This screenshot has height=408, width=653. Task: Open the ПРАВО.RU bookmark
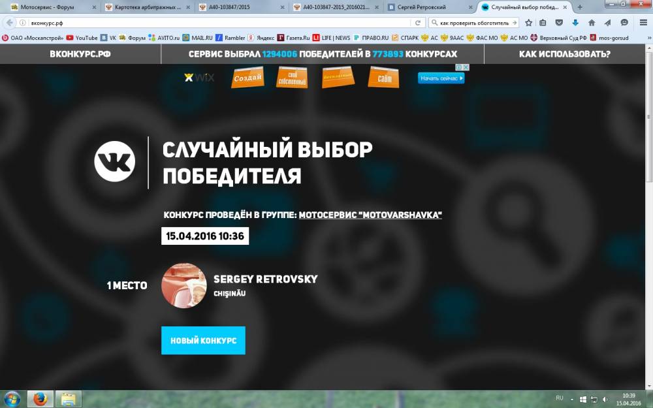pos(371,38)
